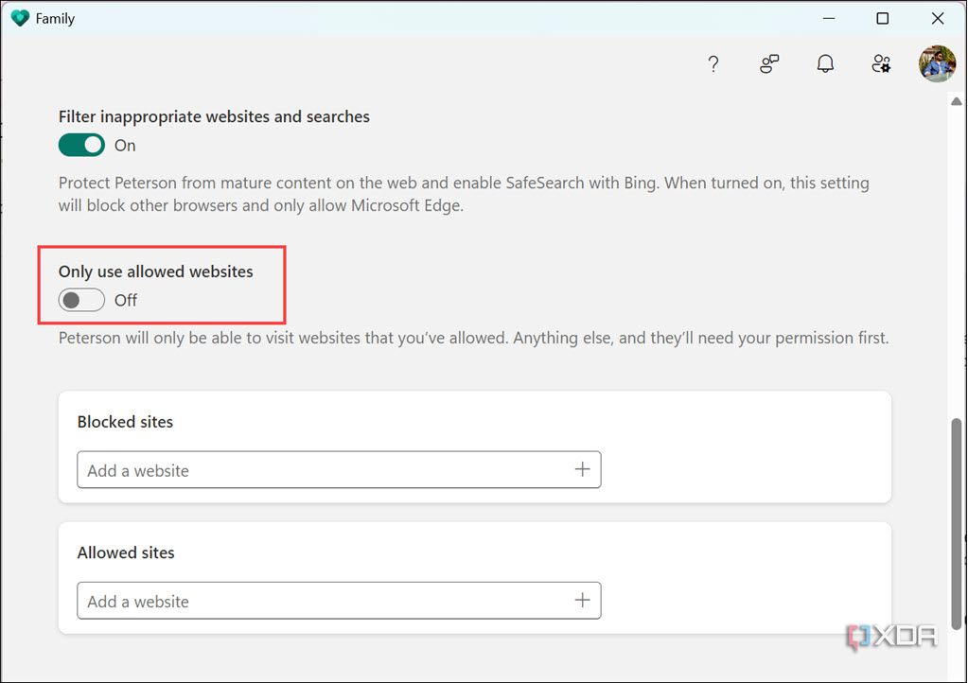This screenshot has height=683, width=968.
Task: Enable the Only use allowed websites toggle
Action: tap(81, 300)
